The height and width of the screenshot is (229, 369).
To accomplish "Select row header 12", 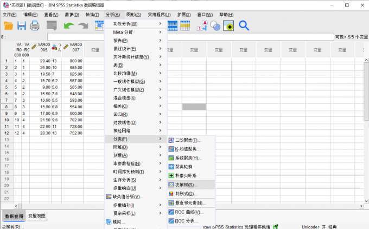I will [x=7, y=133].
